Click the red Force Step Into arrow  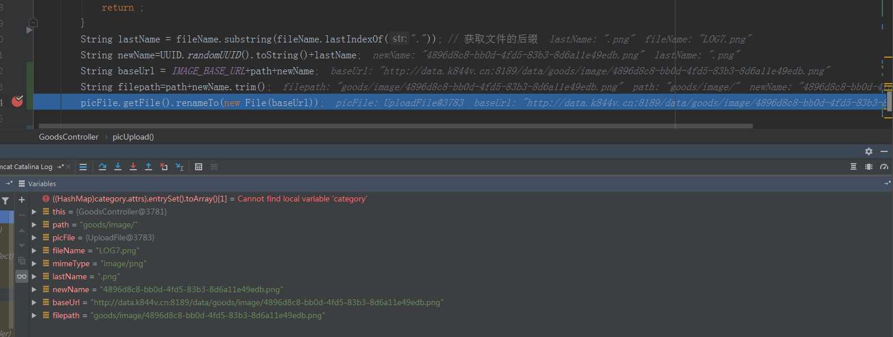click(133, 167)
